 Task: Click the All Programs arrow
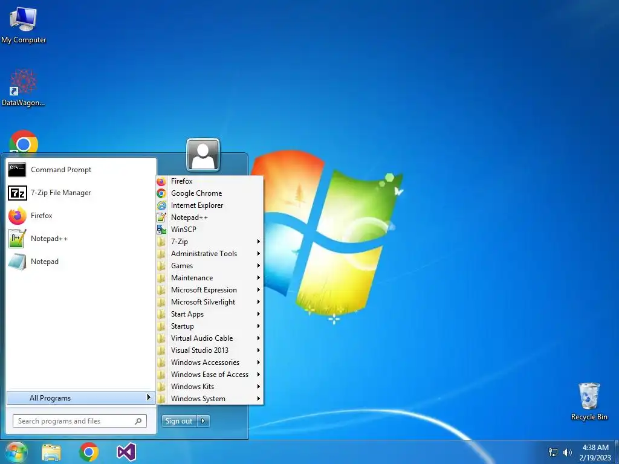pyautogui.click(x=149, y=398)
